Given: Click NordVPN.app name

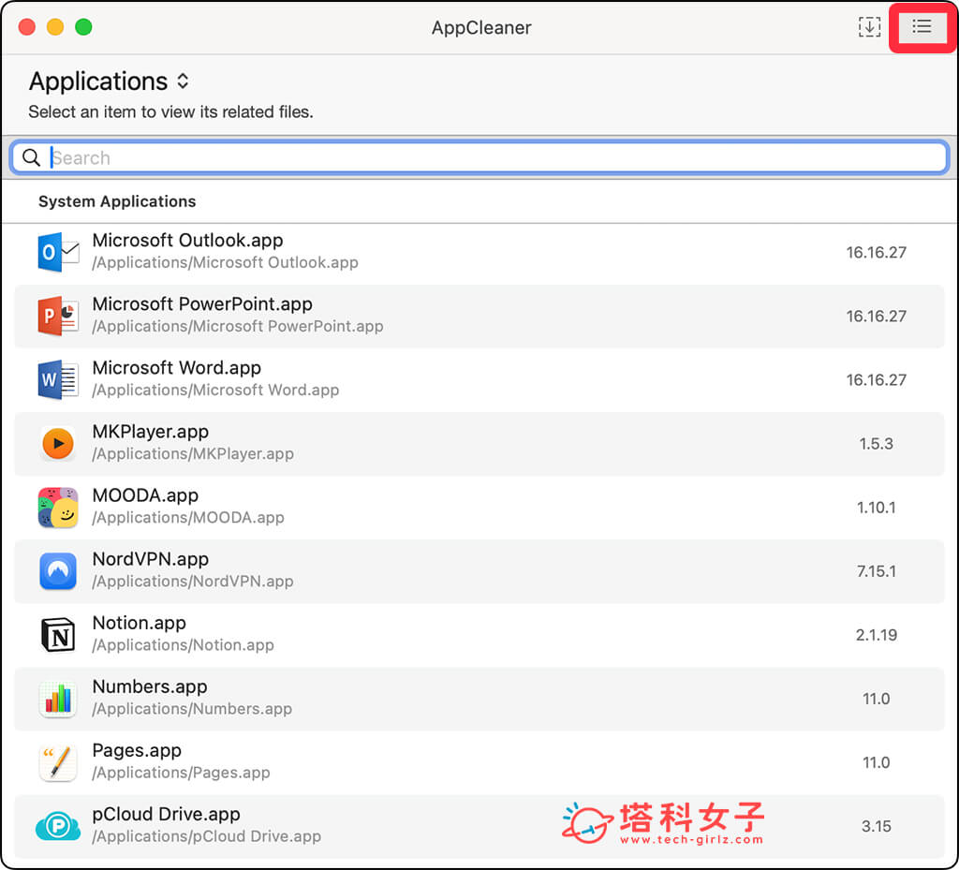Looking at the screenshot, I should (x=150, y=559).
